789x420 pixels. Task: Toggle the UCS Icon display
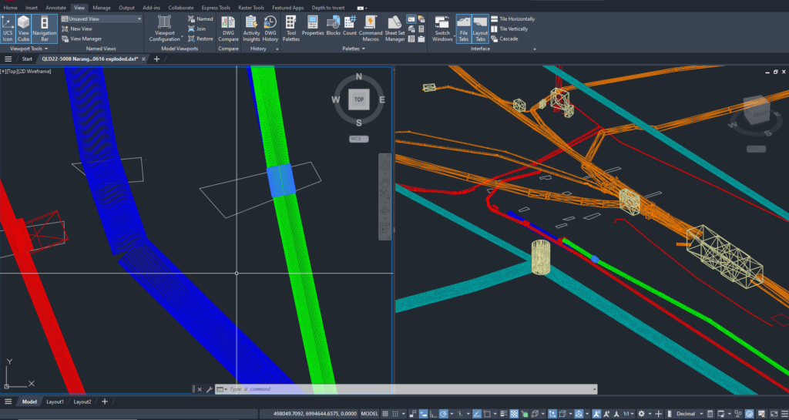(7, 28)
